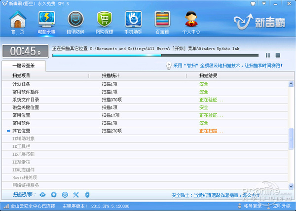
Task: Click the wrench tools scan engine icon
Action: click(76, 195)
